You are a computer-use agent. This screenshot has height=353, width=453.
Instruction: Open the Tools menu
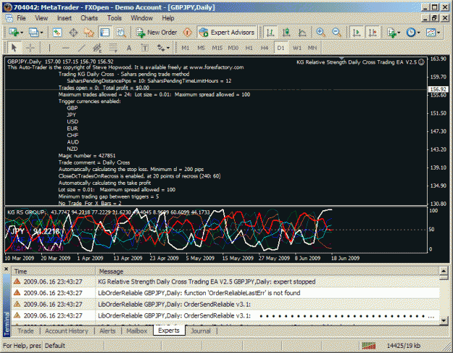point(115,18)
